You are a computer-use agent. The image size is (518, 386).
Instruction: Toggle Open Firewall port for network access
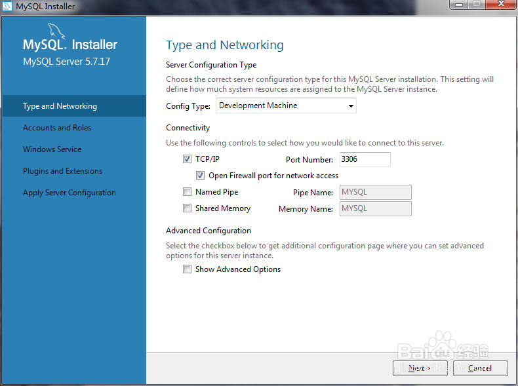200,176
